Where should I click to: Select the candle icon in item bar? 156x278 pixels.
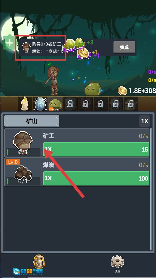pyautogui.click(x=25, y=104)
